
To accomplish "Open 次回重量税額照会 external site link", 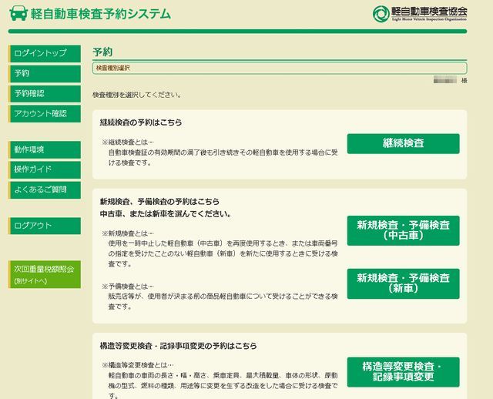I will (45, 274).
